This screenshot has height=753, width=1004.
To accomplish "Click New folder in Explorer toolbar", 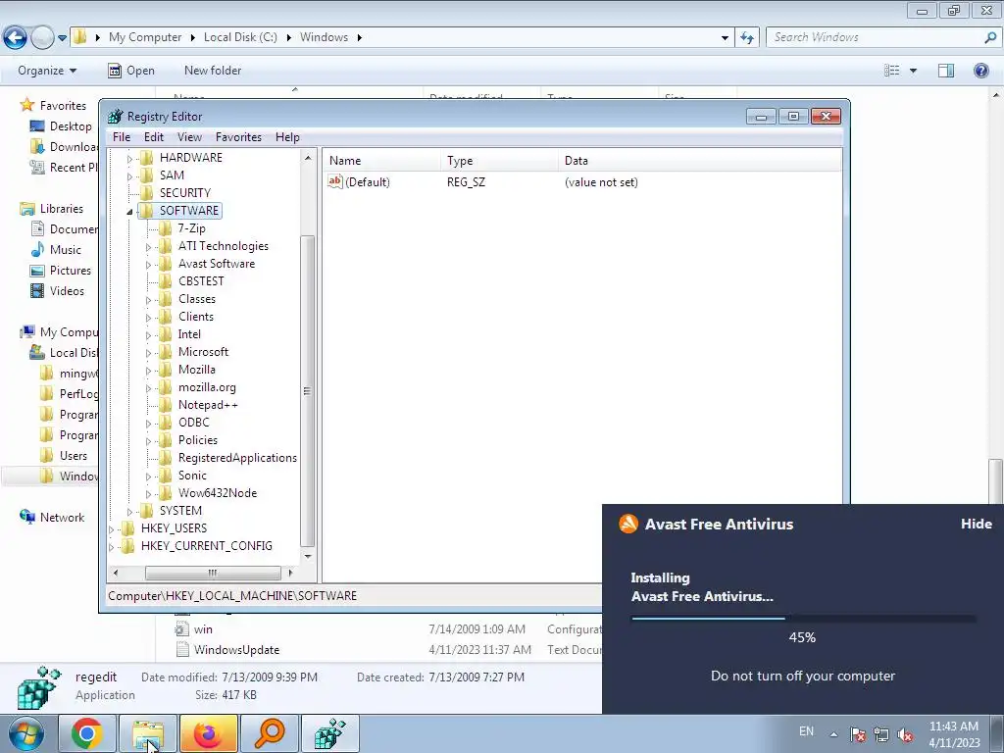I will pos(213,71).
